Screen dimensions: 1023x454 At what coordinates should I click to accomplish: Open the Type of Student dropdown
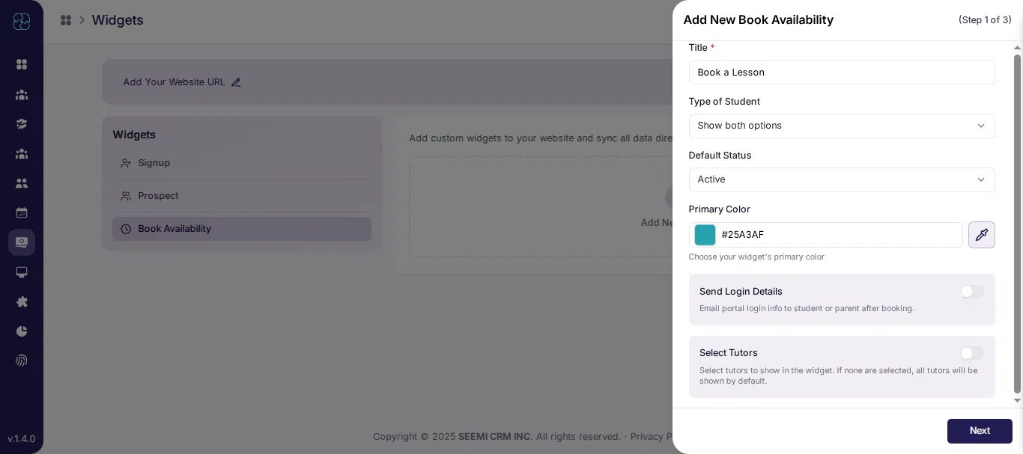(x=842, y=126)
